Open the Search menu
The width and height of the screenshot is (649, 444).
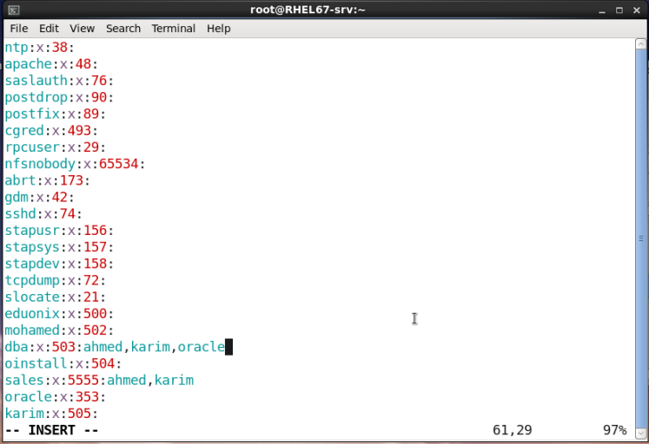[123, 29]
